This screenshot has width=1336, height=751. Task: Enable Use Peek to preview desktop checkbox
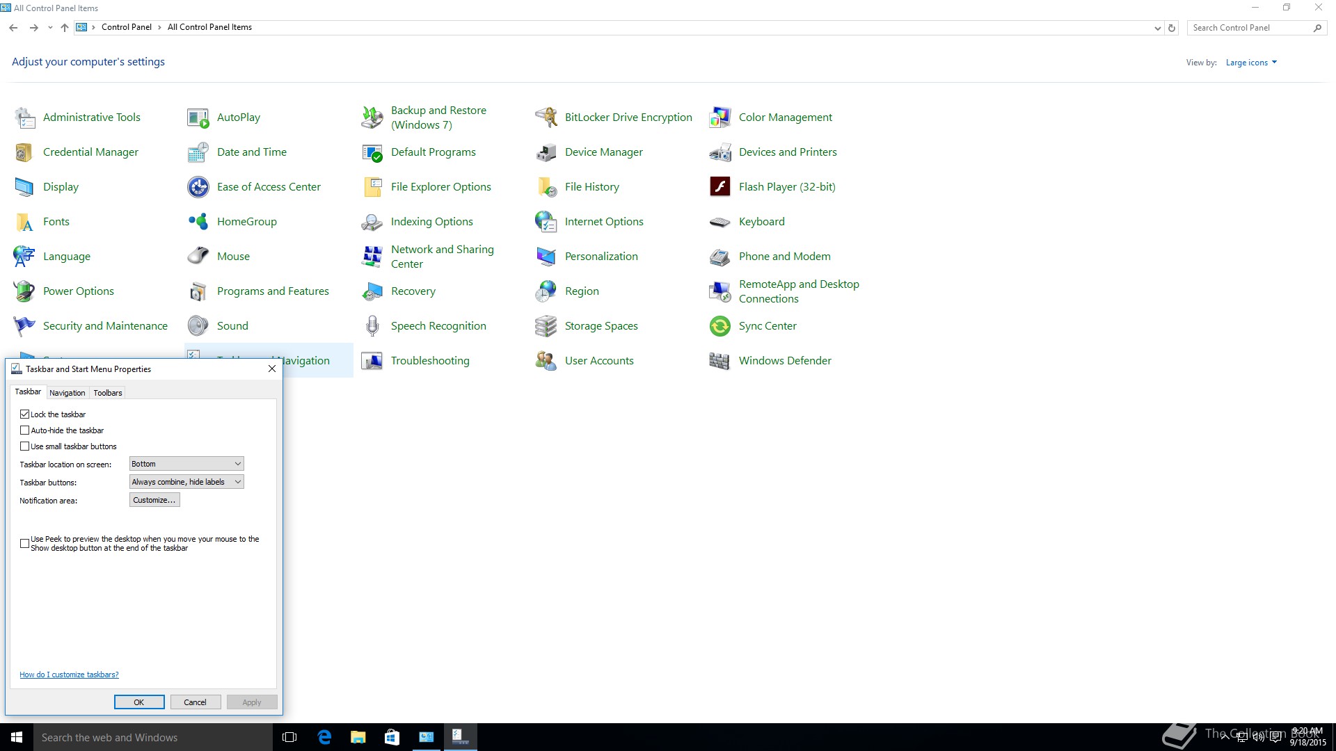coord(25,544)
